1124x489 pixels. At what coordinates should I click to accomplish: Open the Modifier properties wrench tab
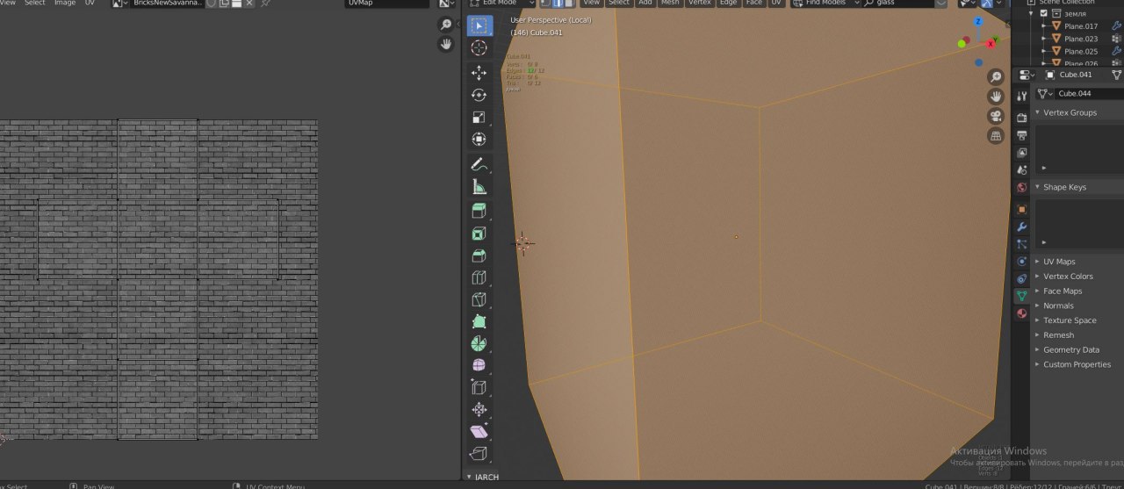pyautogui.click(x=1022, y=227)
